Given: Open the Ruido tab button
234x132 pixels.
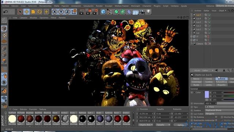Looking at the screenshot, I should [196, 85].
